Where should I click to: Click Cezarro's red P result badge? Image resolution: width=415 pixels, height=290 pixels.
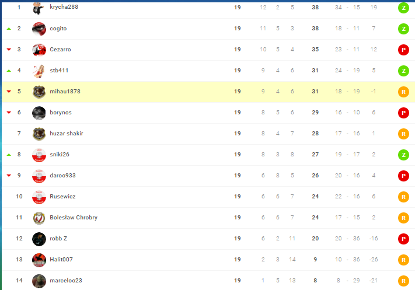pyautogui.click(x=403, y=50)
